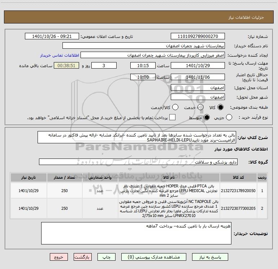
Task: Click the تعداد / مقدار column header
Action: click(65, 178)
